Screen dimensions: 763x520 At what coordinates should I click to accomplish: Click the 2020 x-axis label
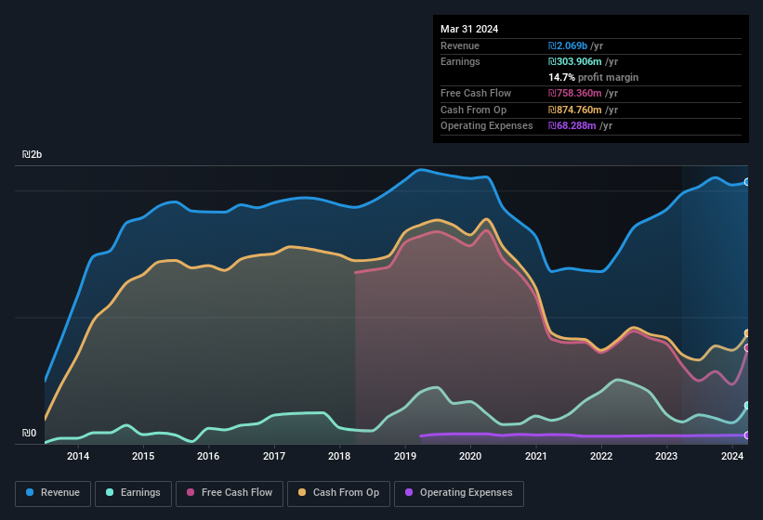pos(470,456)
